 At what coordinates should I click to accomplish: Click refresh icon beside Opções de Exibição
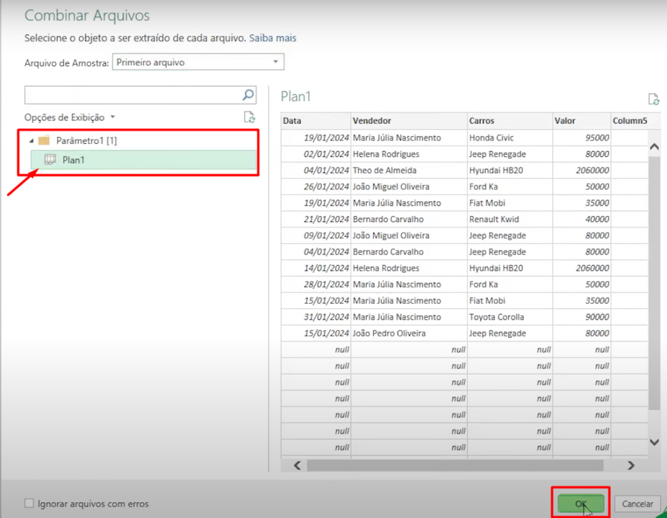248,117
